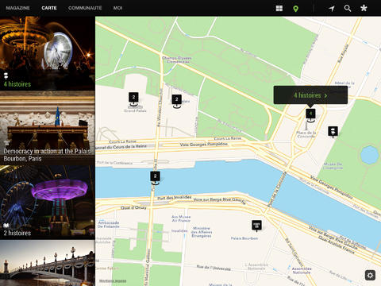The width and height of the screenshot is (381, 286).
Task: Open the MOI tab
Action: point(117,8)
